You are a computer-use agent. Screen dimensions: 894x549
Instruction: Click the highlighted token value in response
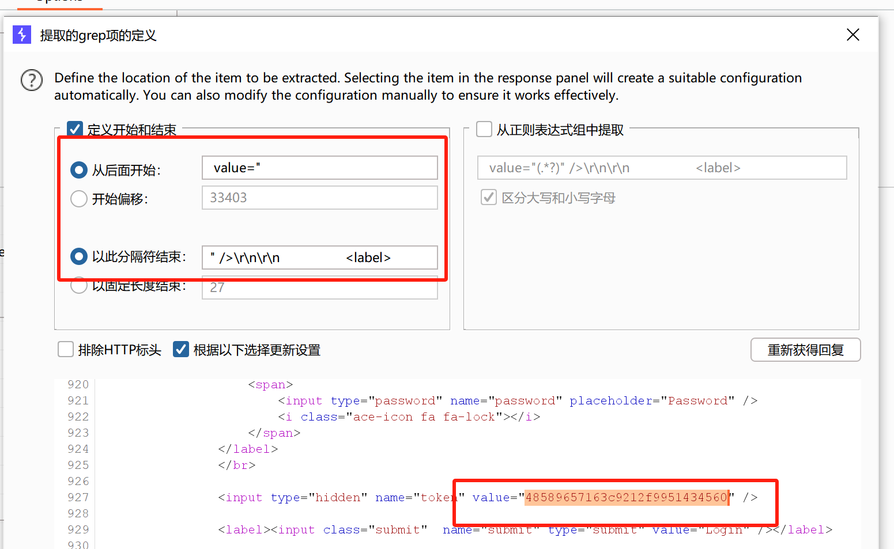pyautogui.click(x=626, y=497)
